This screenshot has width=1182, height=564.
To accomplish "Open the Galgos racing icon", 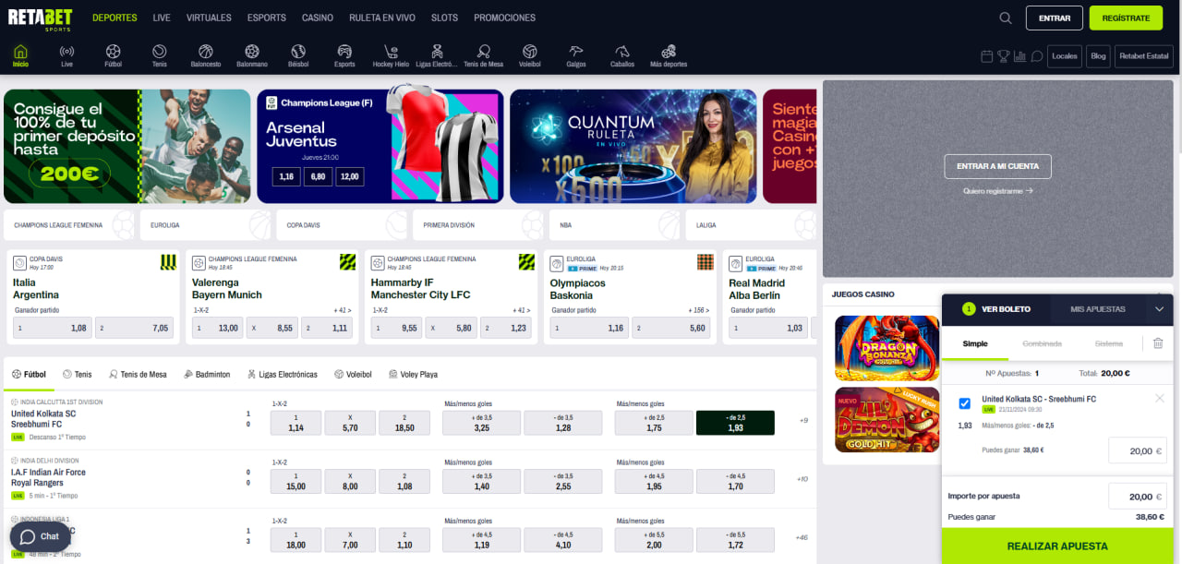I will coord(576,55).
